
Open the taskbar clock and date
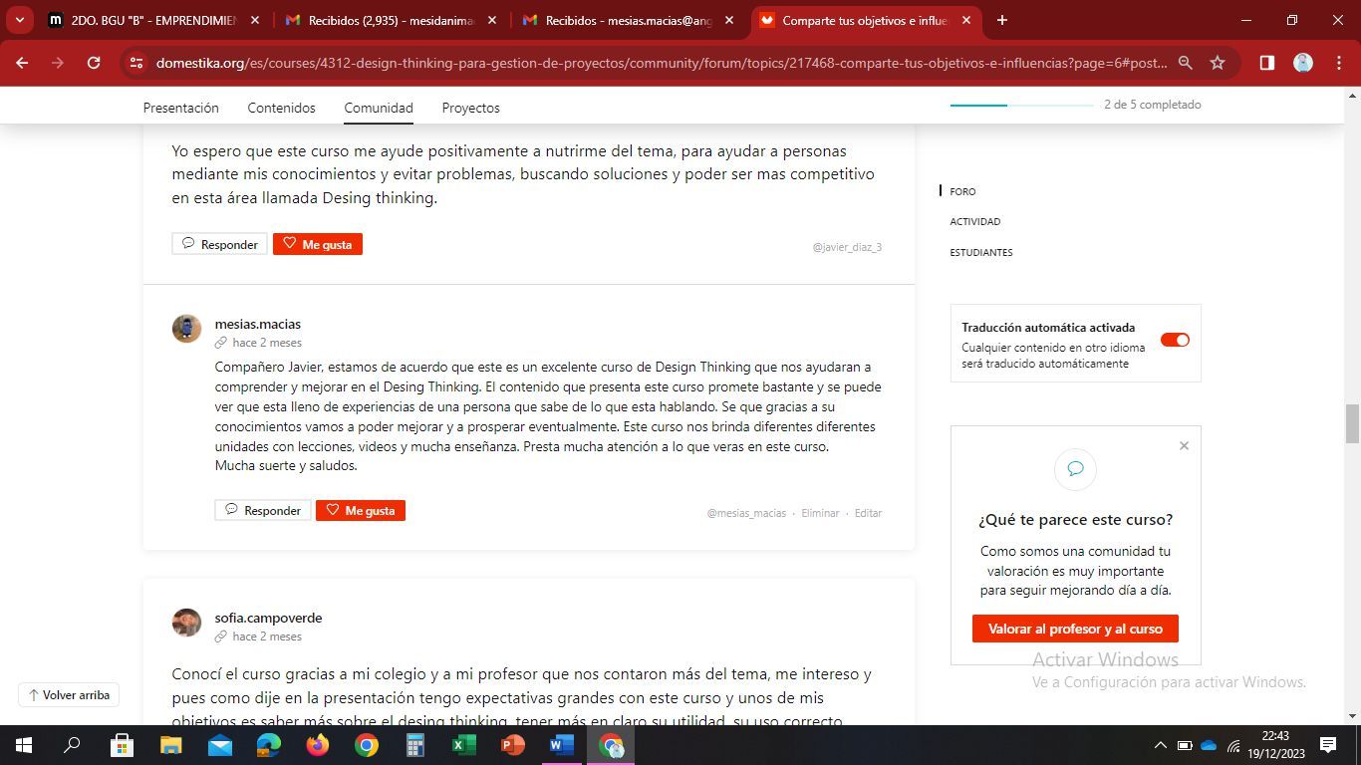pos(1275,745)
